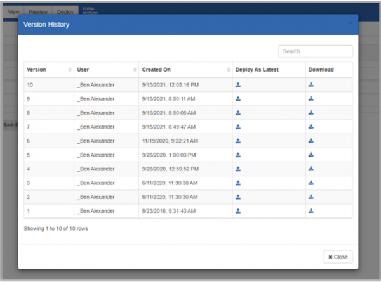Dismiss dialog with header X icon
The height and width of the screenshot is (282, 381).
click(350, 23)
